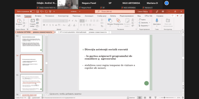The height and width of the screenshot is (99, 199).
Task: Open the undo history dropdown arrow
Action: tap(43, 12)
